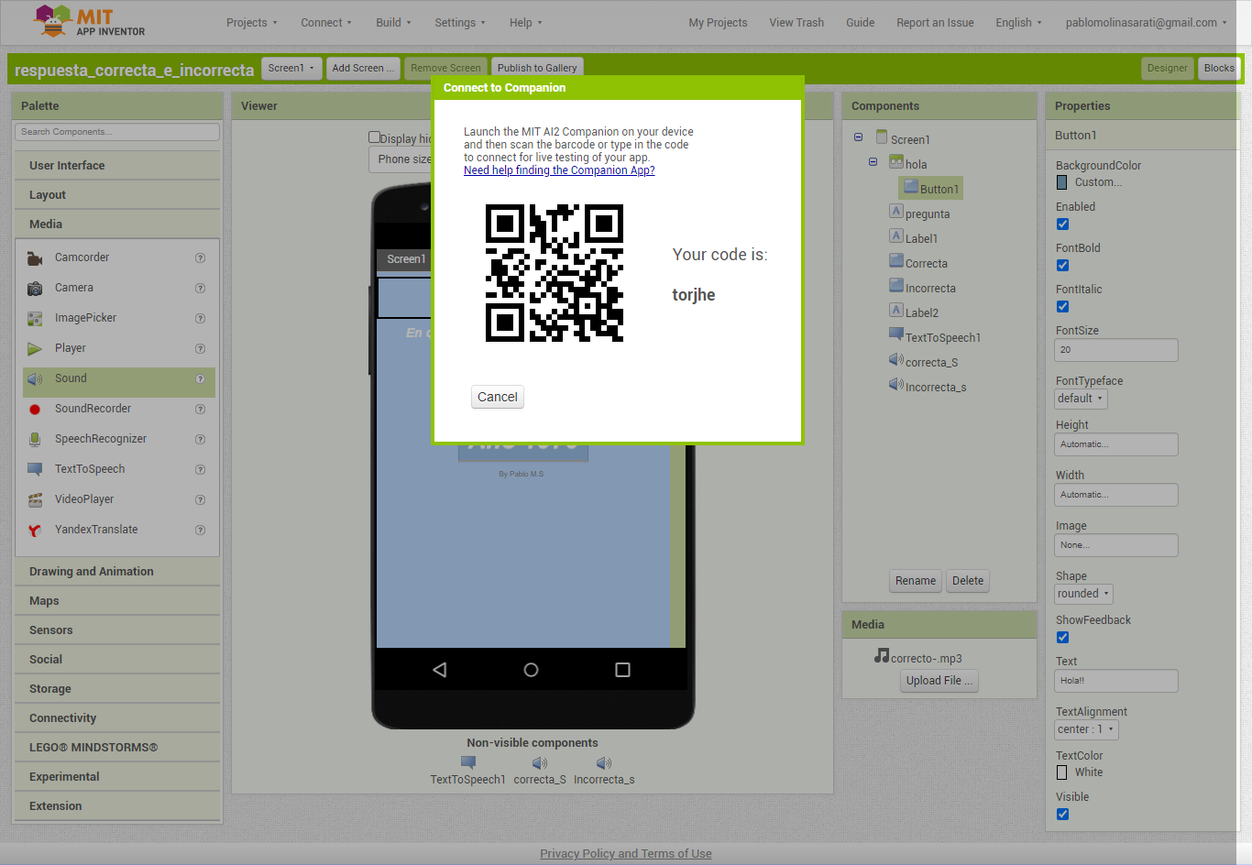1252x865 pixels.
Task: Open the Screen1 screen selector dropdown
Action: (x=291, y=68)
